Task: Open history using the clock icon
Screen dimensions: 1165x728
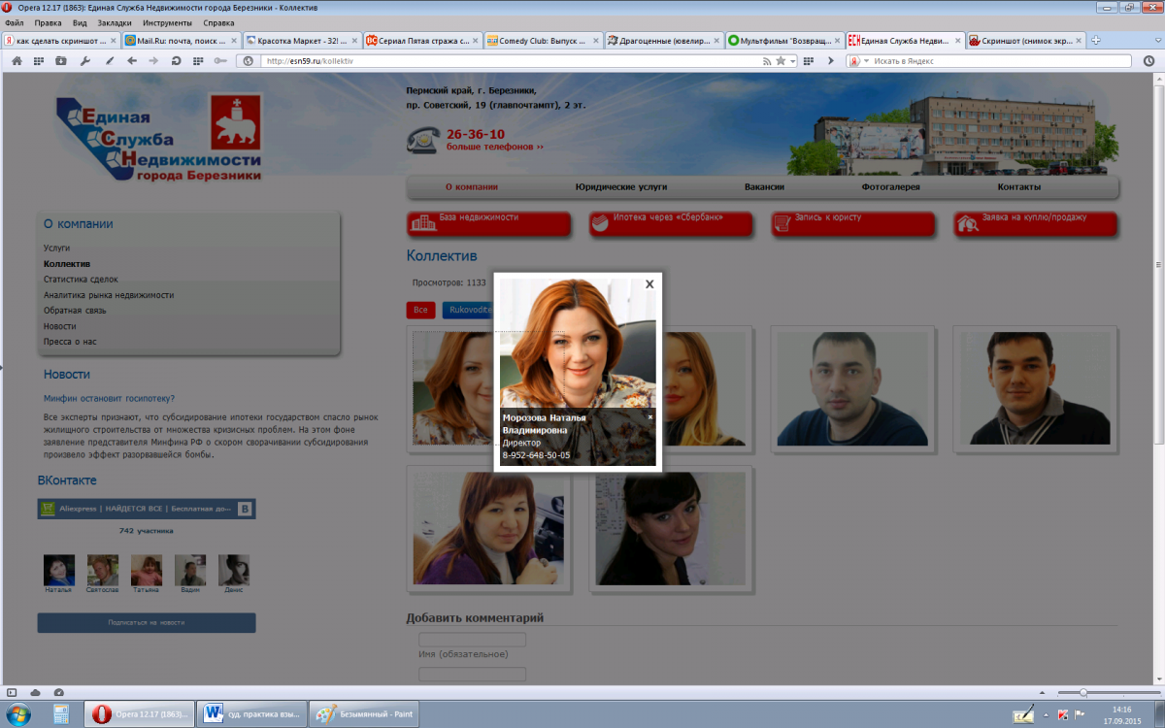Action: 1148,60
